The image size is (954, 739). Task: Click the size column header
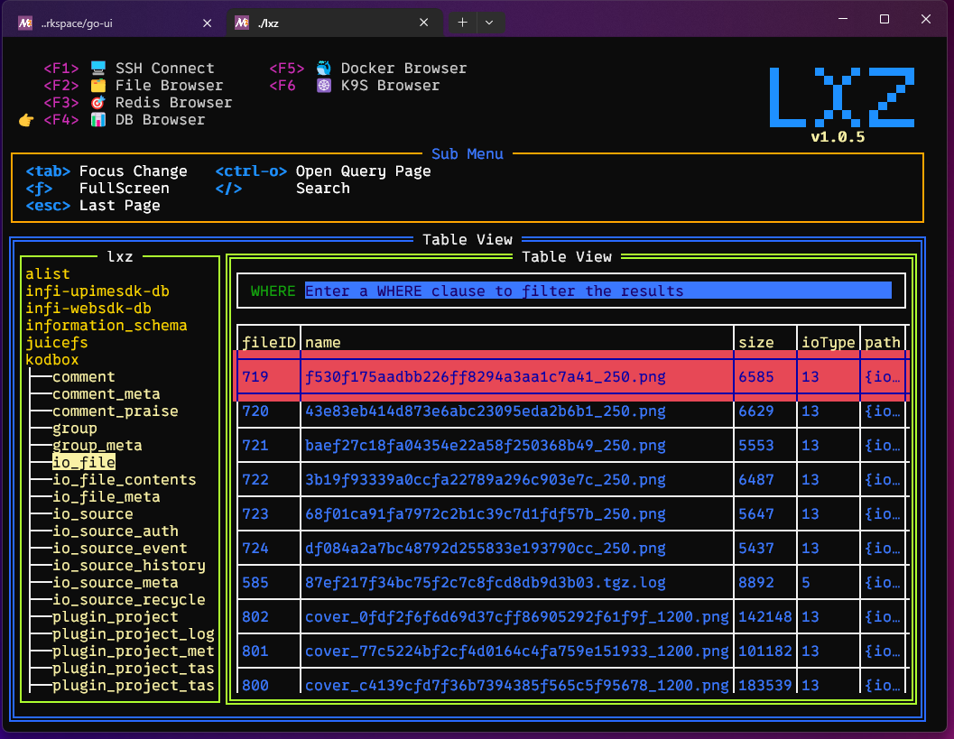click(756, 343)
